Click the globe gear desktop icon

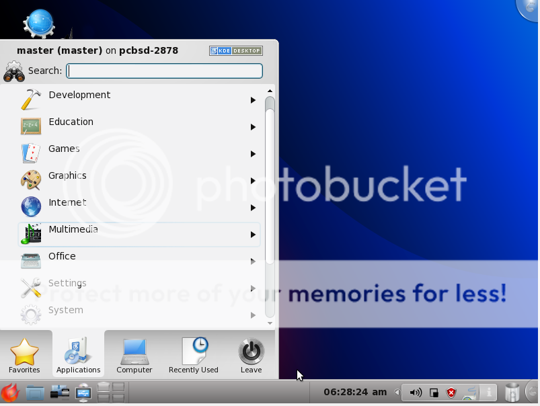39,24
